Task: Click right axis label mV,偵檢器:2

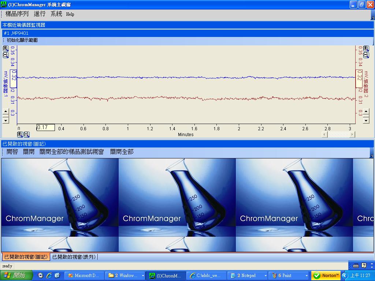Action: (x=366, y=84)
